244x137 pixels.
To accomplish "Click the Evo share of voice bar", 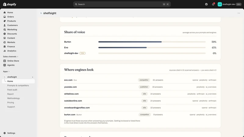I will click(x=152, y=47).
